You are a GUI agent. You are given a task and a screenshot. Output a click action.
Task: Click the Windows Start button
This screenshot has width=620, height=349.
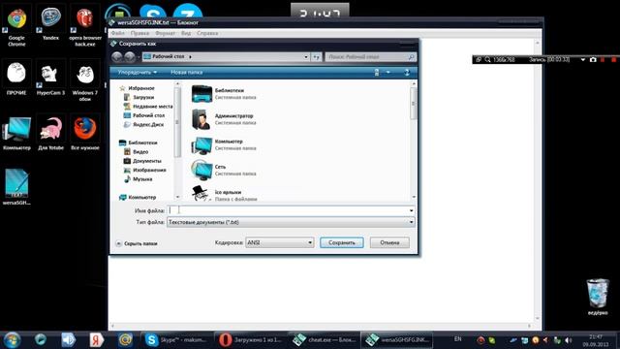click(12, 340)
